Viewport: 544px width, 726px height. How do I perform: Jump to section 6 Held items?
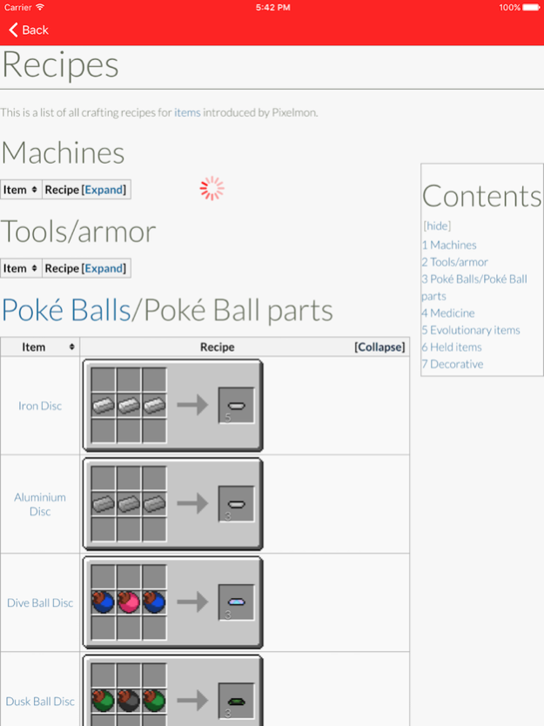tap(452, 347)
